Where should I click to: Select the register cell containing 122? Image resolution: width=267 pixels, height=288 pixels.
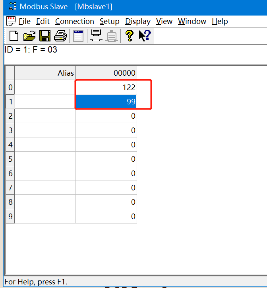(106, 87)
